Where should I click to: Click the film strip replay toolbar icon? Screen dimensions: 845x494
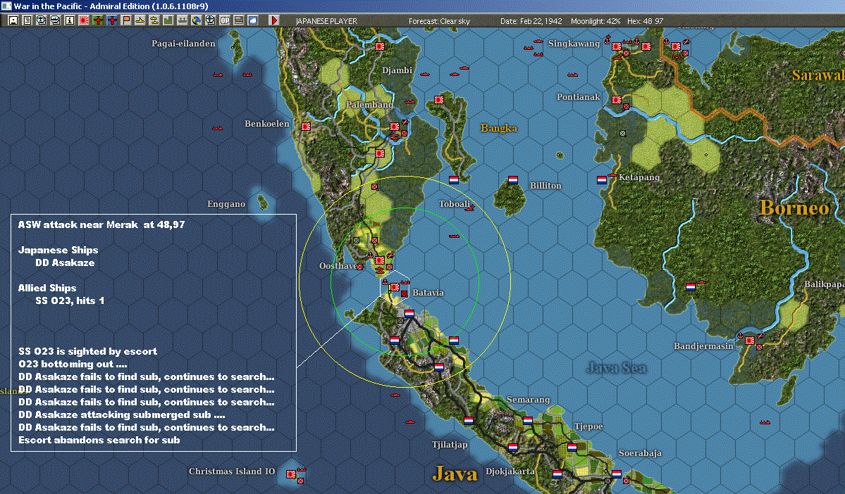tap(239, 20)
